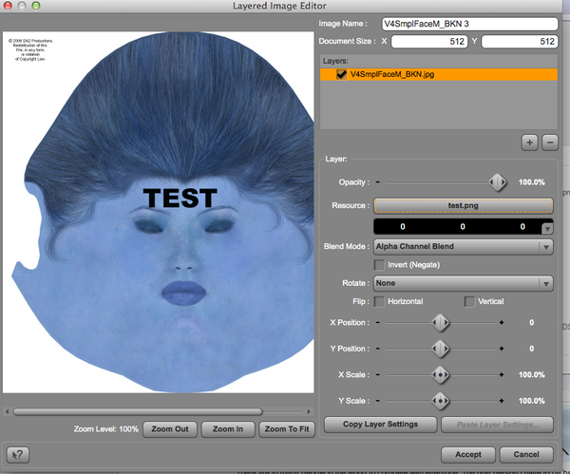
Task: Open the What's This help pointer
Action: (x=18, y=454)
